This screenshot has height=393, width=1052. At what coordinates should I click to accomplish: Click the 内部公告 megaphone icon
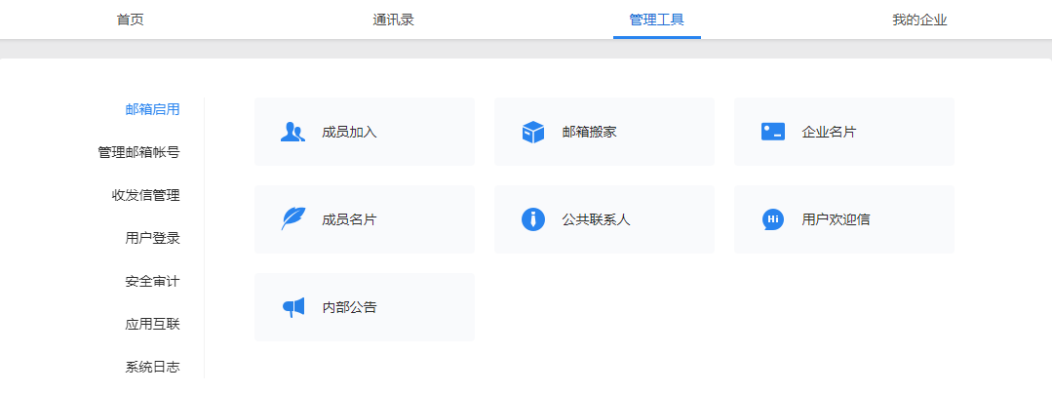(293, 307)
